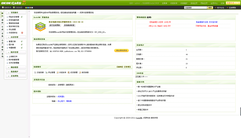
Task: Click 【新增】 in quick actions header
Action: (120, 67)
